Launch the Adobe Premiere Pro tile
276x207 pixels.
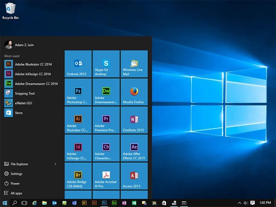pyautogui.click(x=106, y=120)
